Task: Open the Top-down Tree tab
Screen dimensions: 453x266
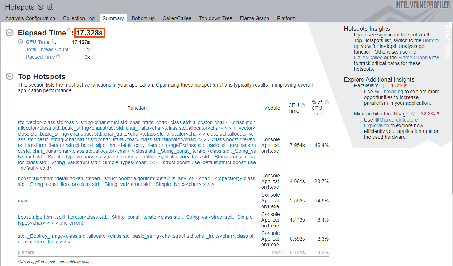Action: pos(216,18)
